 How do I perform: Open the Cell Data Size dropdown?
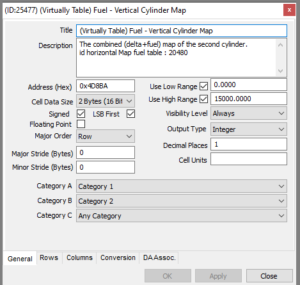point(106,101)
